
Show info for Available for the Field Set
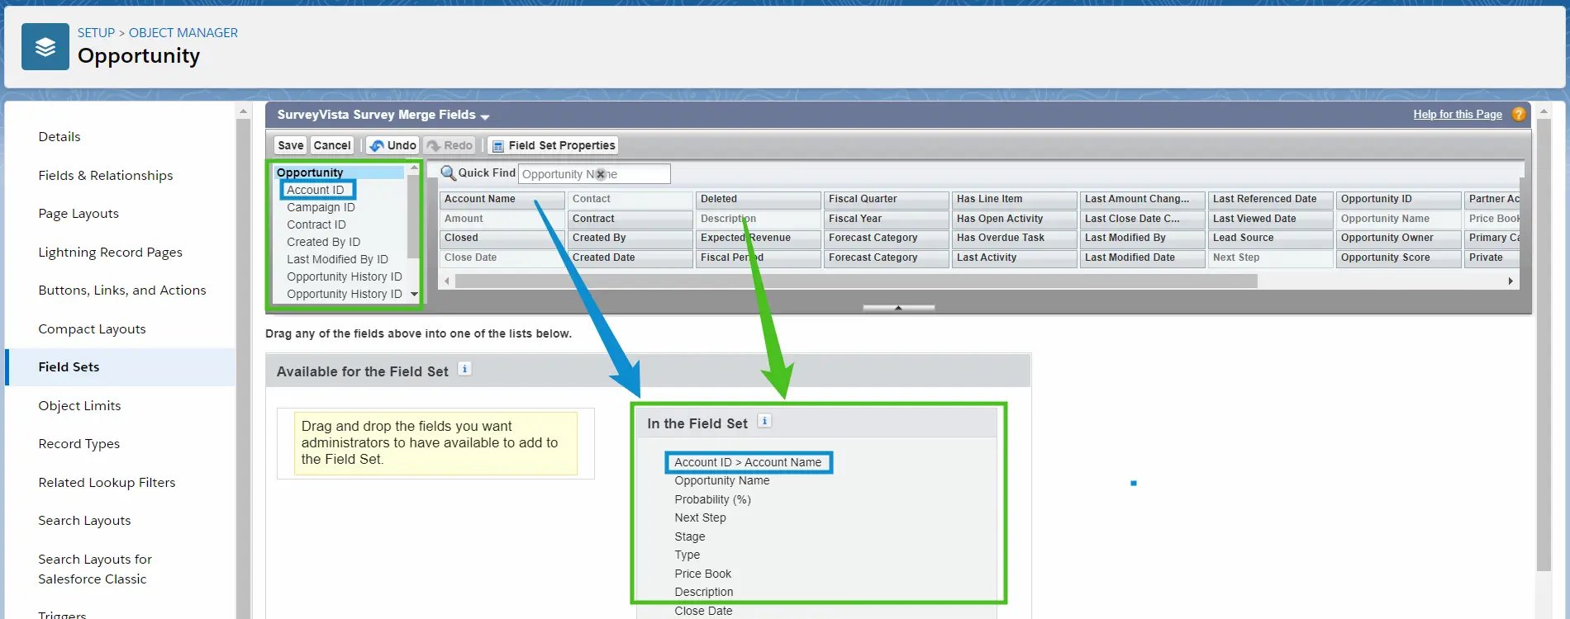click(464, 369)
